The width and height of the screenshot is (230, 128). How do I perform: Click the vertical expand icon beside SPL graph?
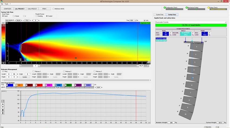[3, 110]
